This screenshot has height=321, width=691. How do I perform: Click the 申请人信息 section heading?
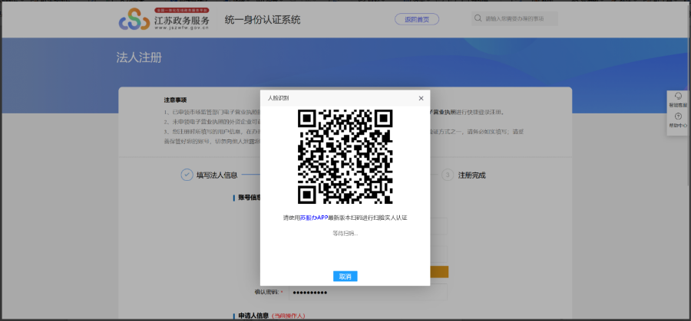click(x=253, y=316)
